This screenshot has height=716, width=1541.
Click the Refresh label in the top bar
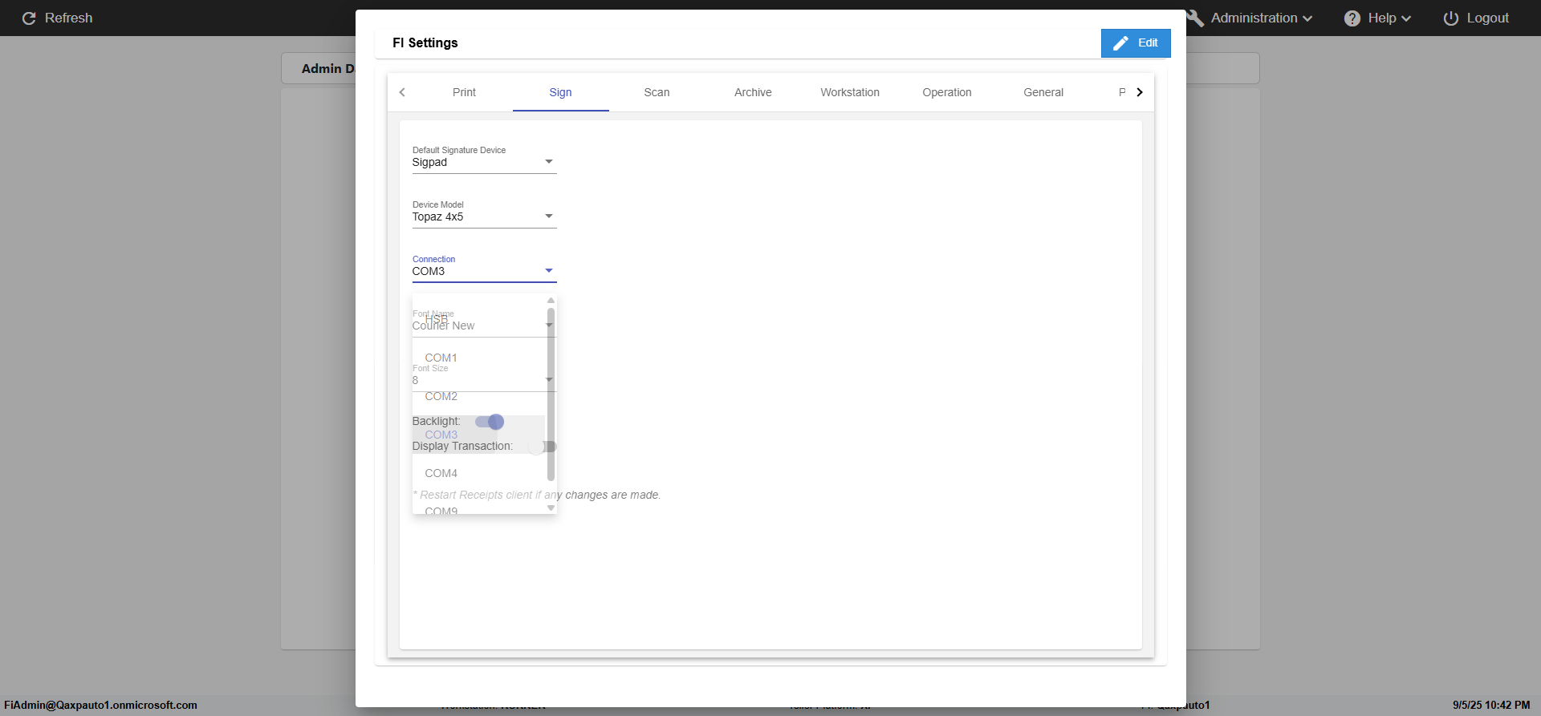tap(69, 18)
